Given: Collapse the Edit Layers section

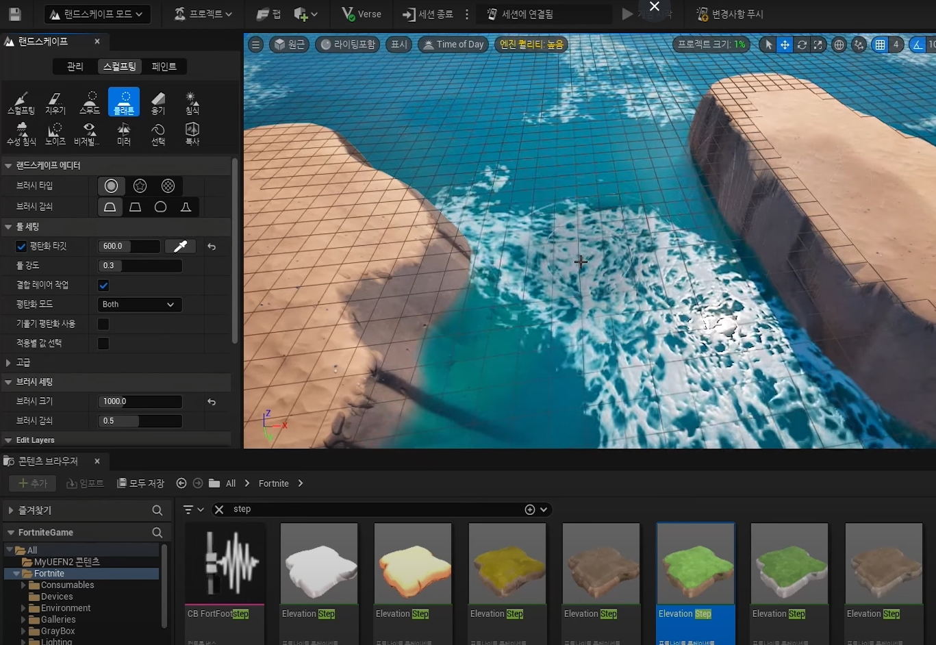Looking at the screenshot, I should (x=8, y=440).
